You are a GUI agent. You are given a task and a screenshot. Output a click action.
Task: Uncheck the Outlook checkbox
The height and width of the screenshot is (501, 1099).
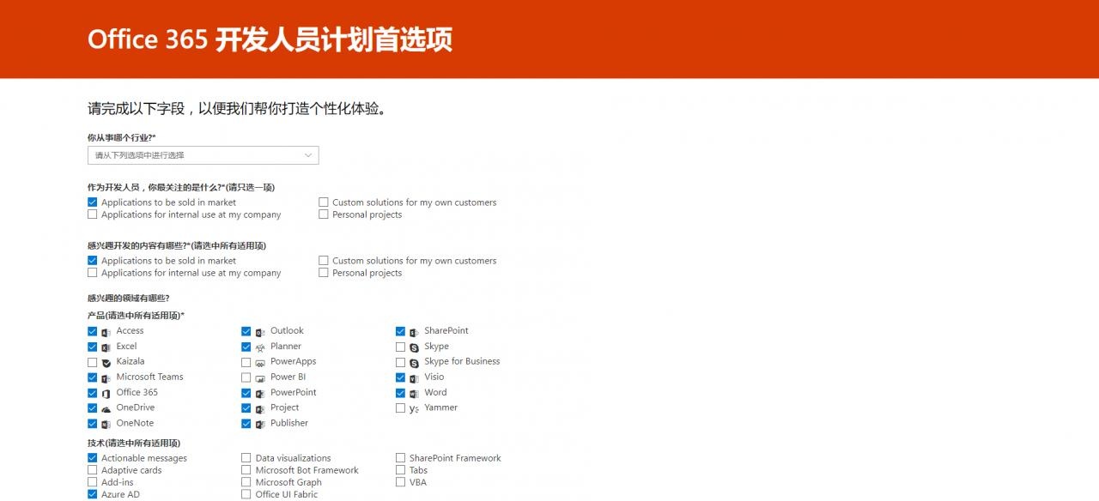point(246,331)
